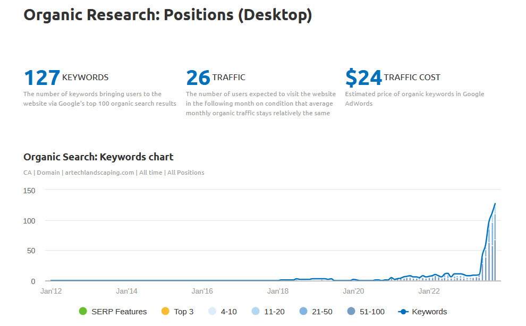Image resolution: width=526 pixels, height=326 pixels.
Task: Select the Organic Search: Keywords chart heading
Action: (98, 157)
